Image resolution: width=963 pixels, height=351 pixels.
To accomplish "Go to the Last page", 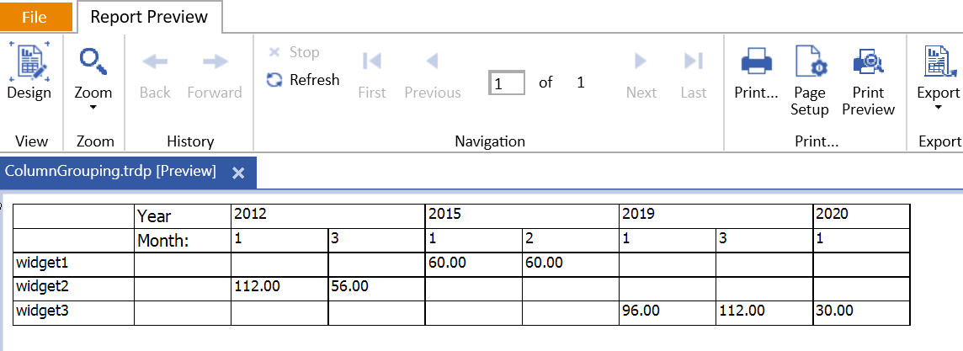I will click(694, 61).
